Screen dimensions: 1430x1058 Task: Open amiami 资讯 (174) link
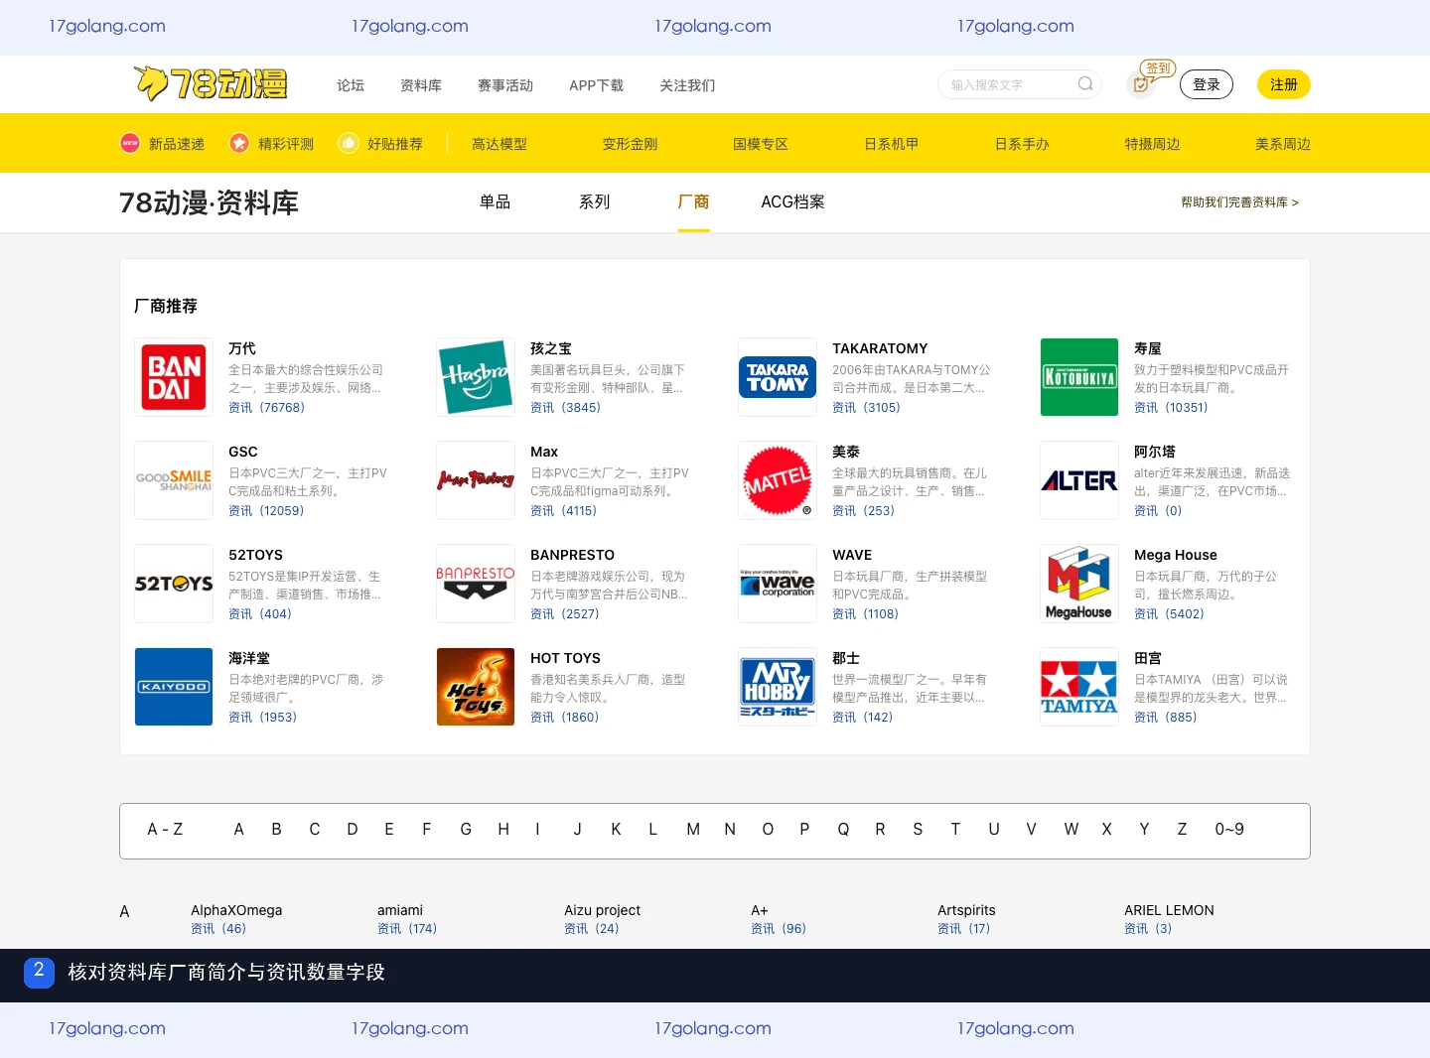click(407, 929)
